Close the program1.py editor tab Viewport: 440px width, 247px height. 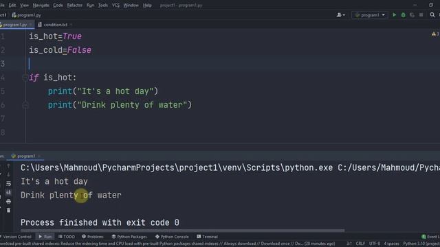(30, 25)
